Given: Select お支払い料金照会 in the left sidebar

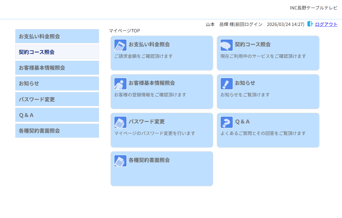Looking at the screenshot, I should click(57, 36).
